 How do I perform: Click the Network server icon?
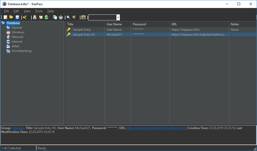point(8,37)
